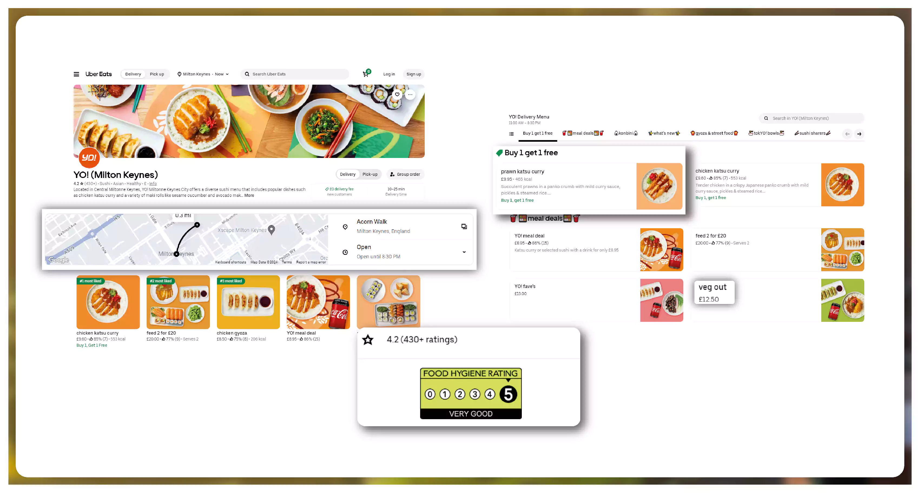Expand the Open until 8:30 PM dropdown
Screen dimensions: 920x493
pyautogui.click(x=465, y=252)
